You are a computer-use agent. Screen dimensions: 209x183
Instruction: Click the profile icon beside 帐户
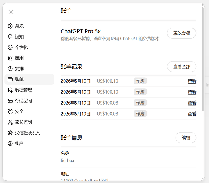pyautogui.click(x=10, y=143)
